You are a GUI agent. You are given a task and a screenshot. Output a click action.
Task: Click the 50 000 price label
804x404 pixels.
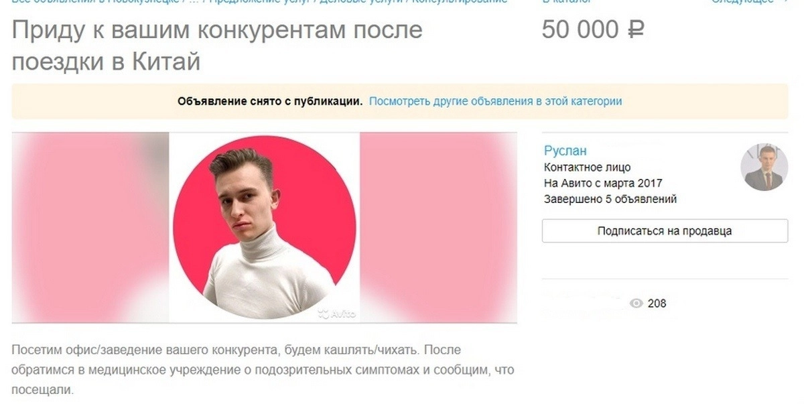coord(580,30)
